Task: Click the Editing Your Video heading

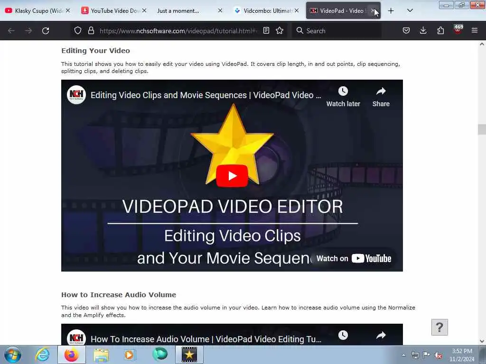Action: [x=95, y=51]
